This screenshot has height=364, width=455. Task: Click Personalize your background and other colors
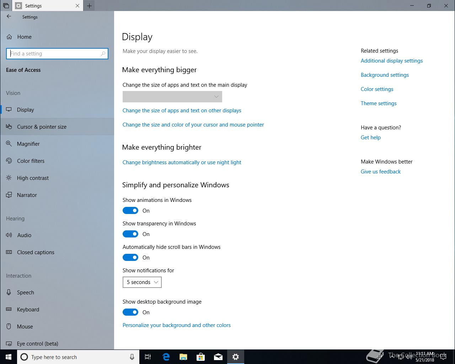click(x=176, y=325)
